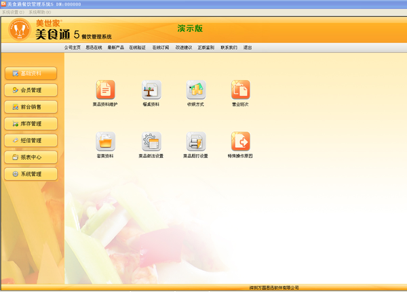
Task: Click the 在线验证 online verification link
Action: [137, 47]
